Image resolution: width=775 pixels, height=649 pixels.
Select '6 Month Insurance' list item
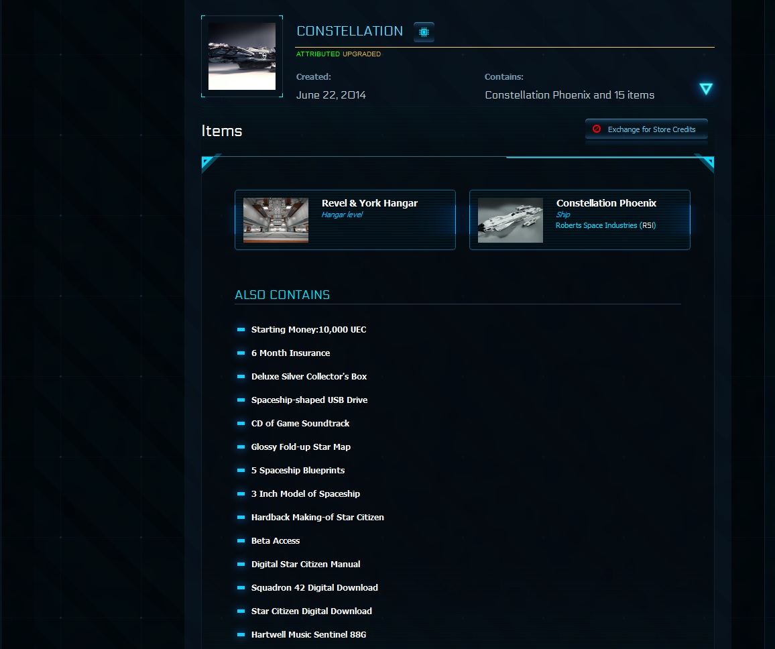(290, 353)
